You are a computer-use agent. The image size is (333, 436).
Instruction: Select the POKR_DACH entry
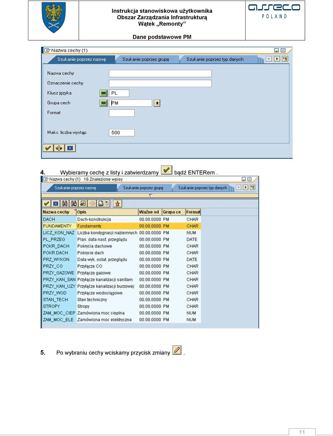[x=59, y=246]
